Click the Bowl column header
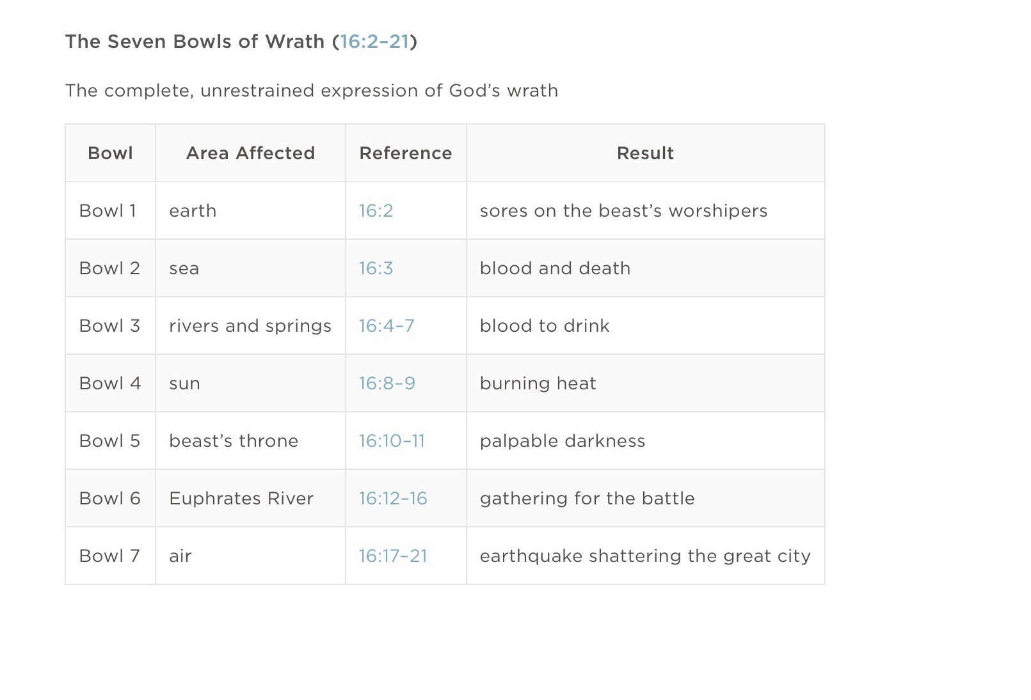 point(110,153)
